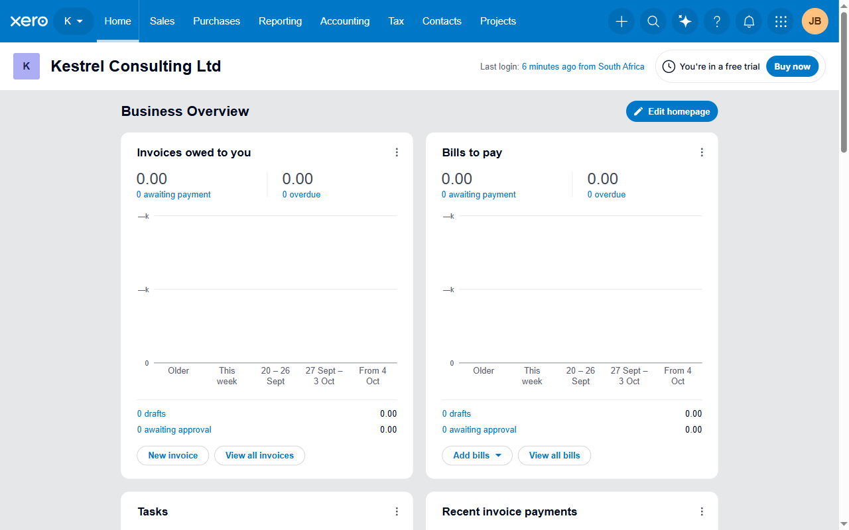The width and height of the screenshot is (849, 530).
Task: Open Bills to pay options menu
Action: [x=702, y=152]
